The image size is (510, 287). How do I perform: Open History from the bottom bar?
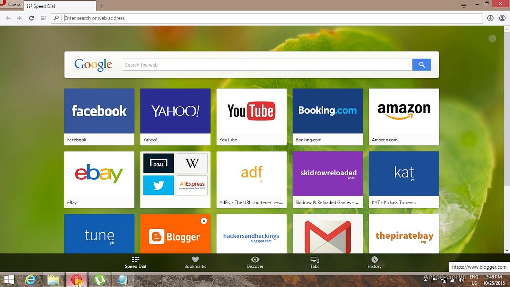[375, 263]
